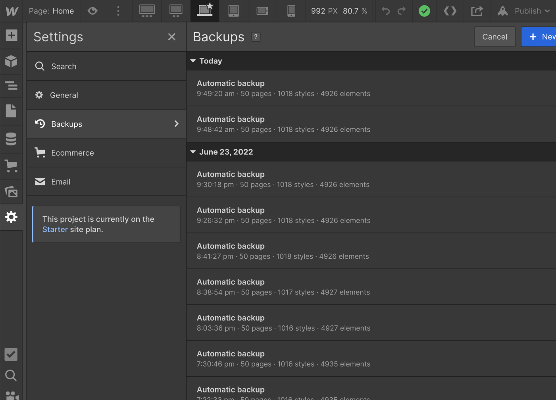Viewport: 556px width, 400px height.
Task: Open the Add Elements panel
Action: coord(11,35)
